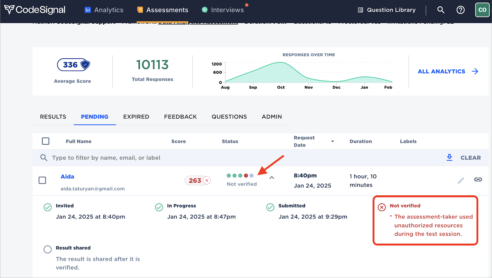This screenshot has width=492, height=278.
Task: Switch to the PENDING tab
Action: pyautogui.click(x=95, y=117)
